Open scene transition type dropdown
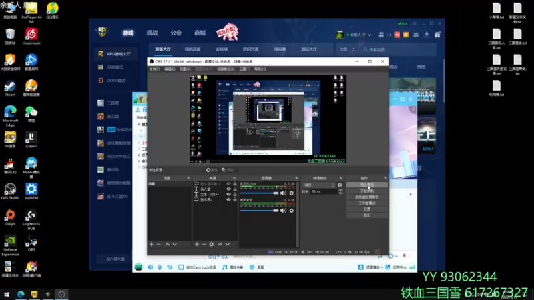 319,185
